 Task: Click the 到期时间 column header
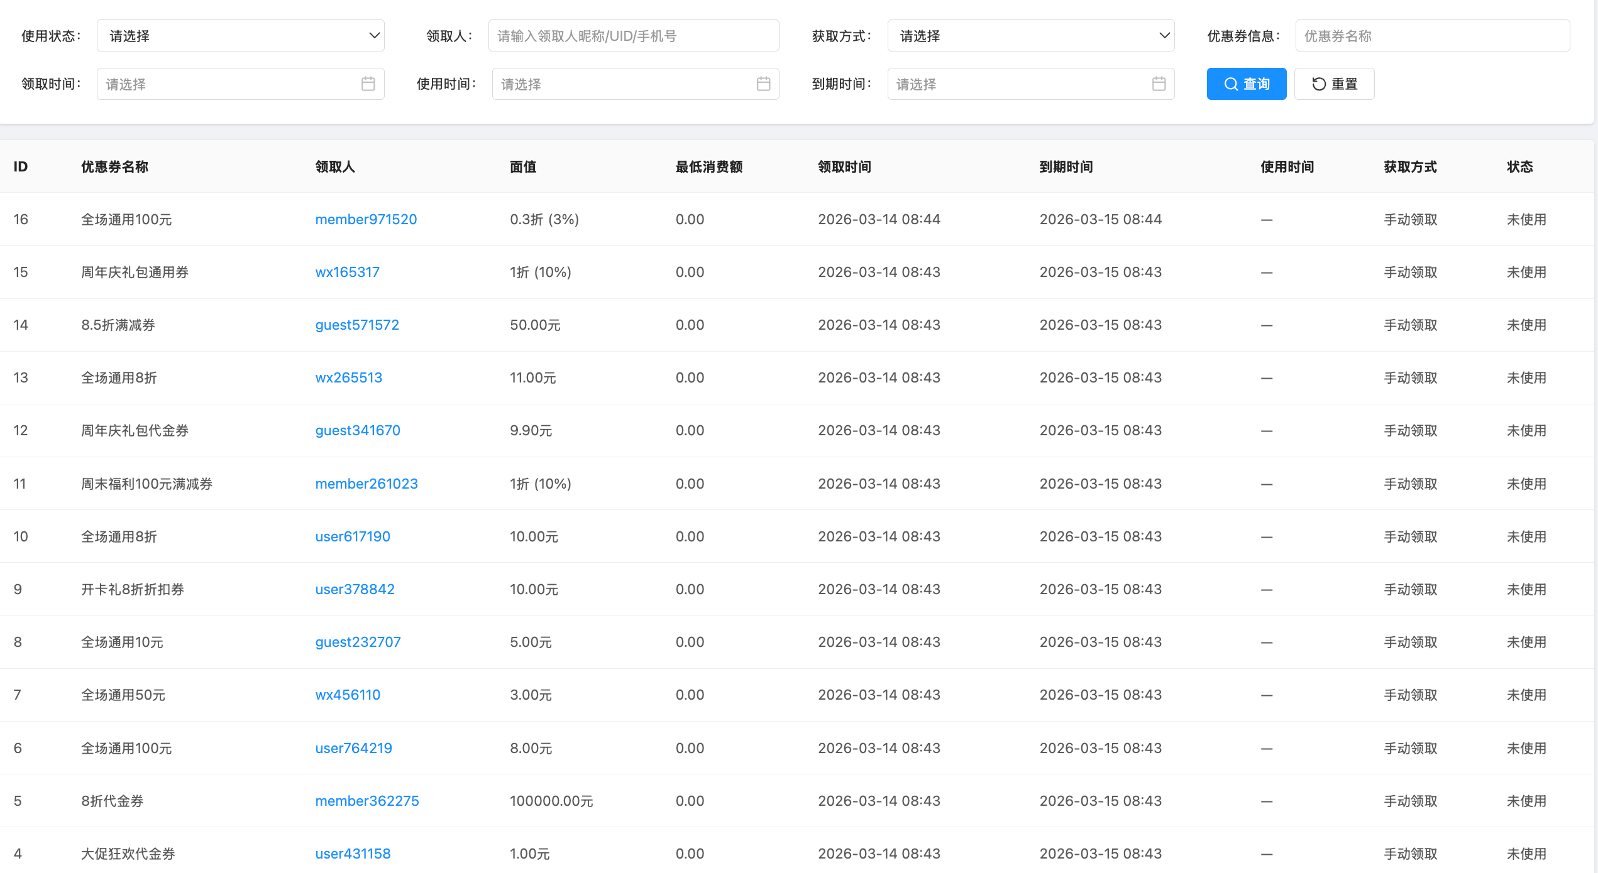click(x=1066, y=166)
